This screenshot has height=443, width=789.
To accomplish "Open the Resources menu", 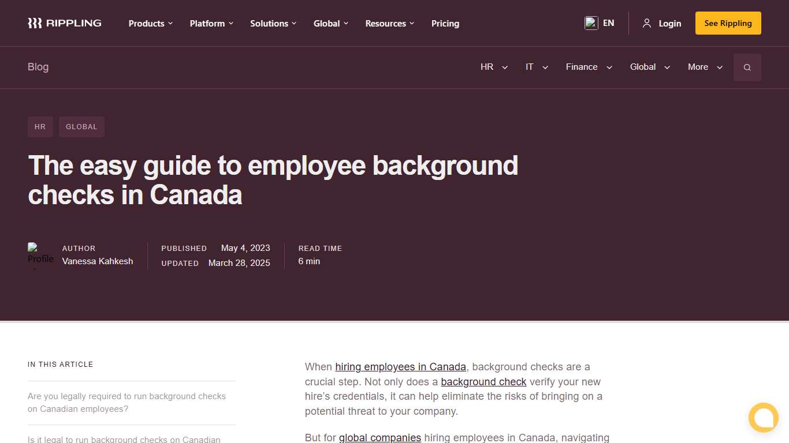I will [x=389, y=23].
